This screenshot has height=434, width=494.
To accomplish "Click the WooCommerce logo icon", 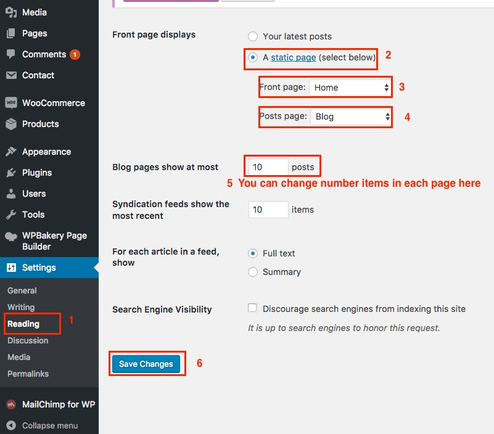I will coord(10,103).
